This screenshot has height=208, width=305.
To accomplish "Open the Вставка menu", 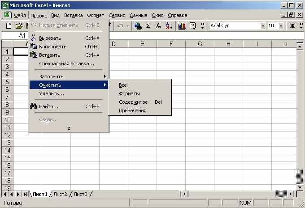I will [x=73, y=15].
